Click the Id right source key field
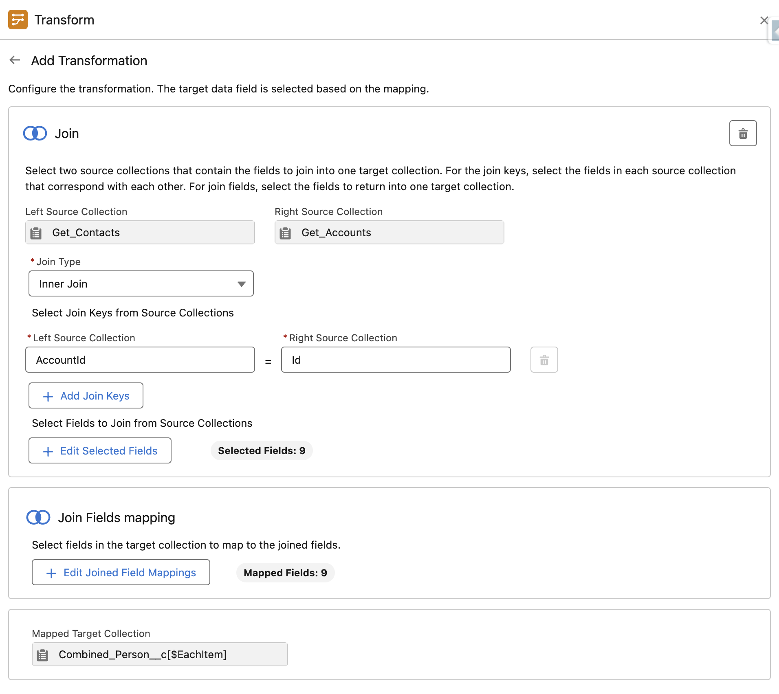The width and height of the screenshot is (779, 694). 395,360
